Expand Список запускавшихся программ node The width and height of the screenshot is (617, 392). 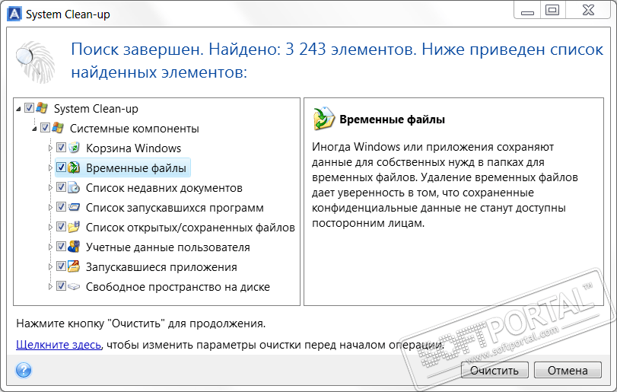[x=50, y=207]
